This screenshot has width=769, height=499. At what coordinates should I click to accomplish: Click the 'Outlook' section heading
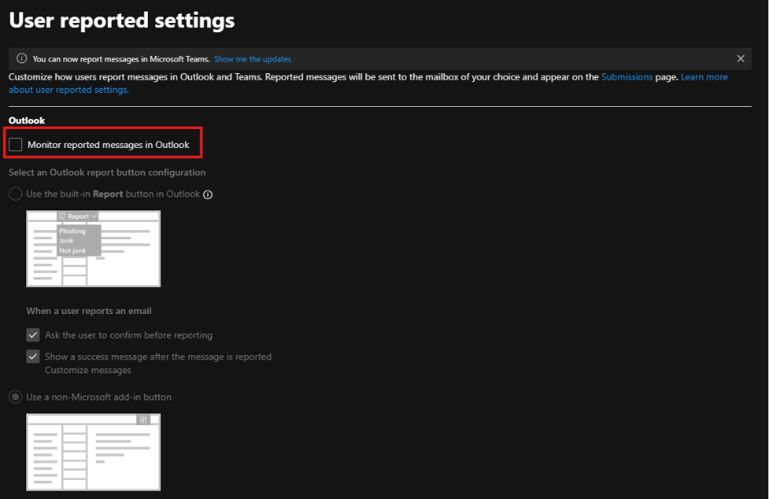point(26,121)
